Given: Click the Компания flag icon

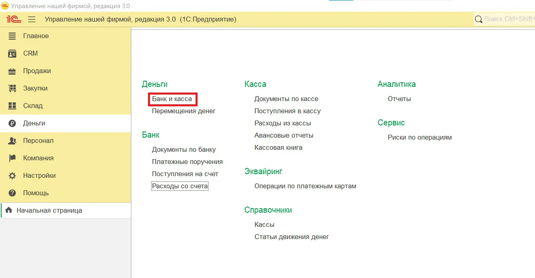Looking at the screenshot, I should point(12,158).
